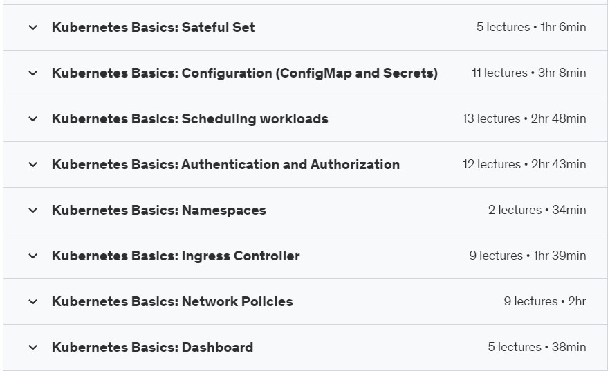Click the 13 lectures • 2hr 48min text
This screenshot has height=374, width=610.
pos(524,118)
